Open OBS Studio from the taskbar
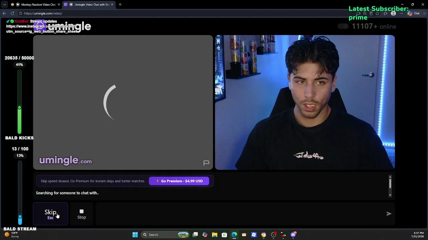The image size is (428, 240). [x=274, y=235]
